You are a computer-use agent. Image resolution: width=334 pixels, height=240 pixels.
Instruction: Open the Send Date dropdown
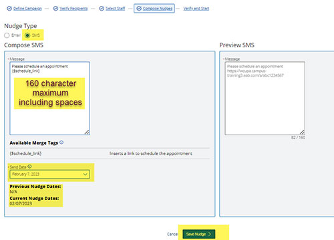point(49,174)
